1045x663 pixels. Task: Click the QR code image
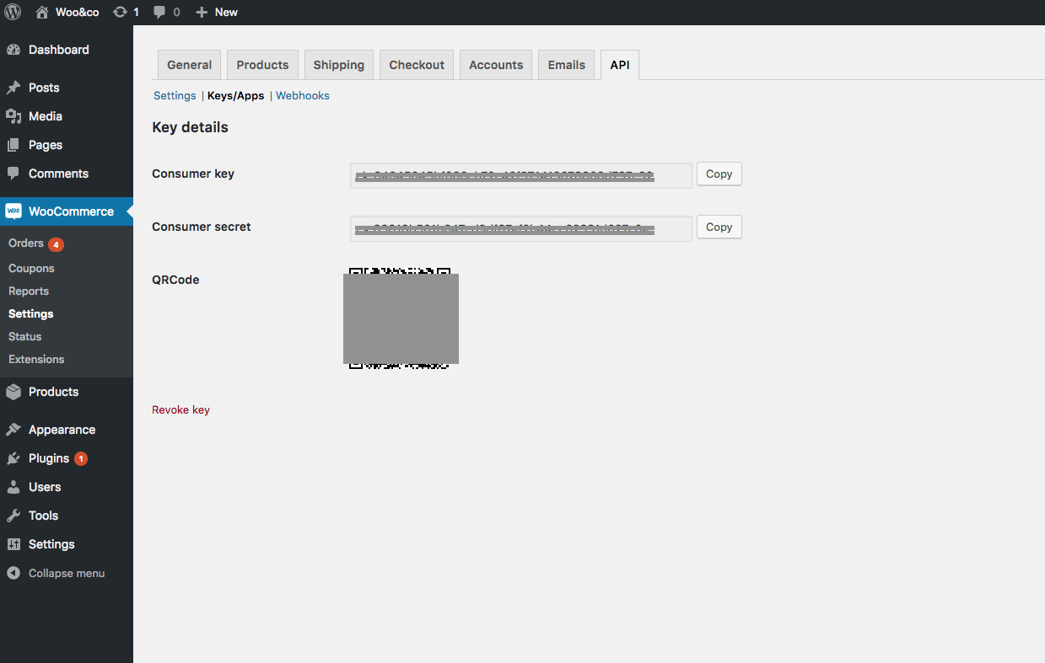[401, 318]
